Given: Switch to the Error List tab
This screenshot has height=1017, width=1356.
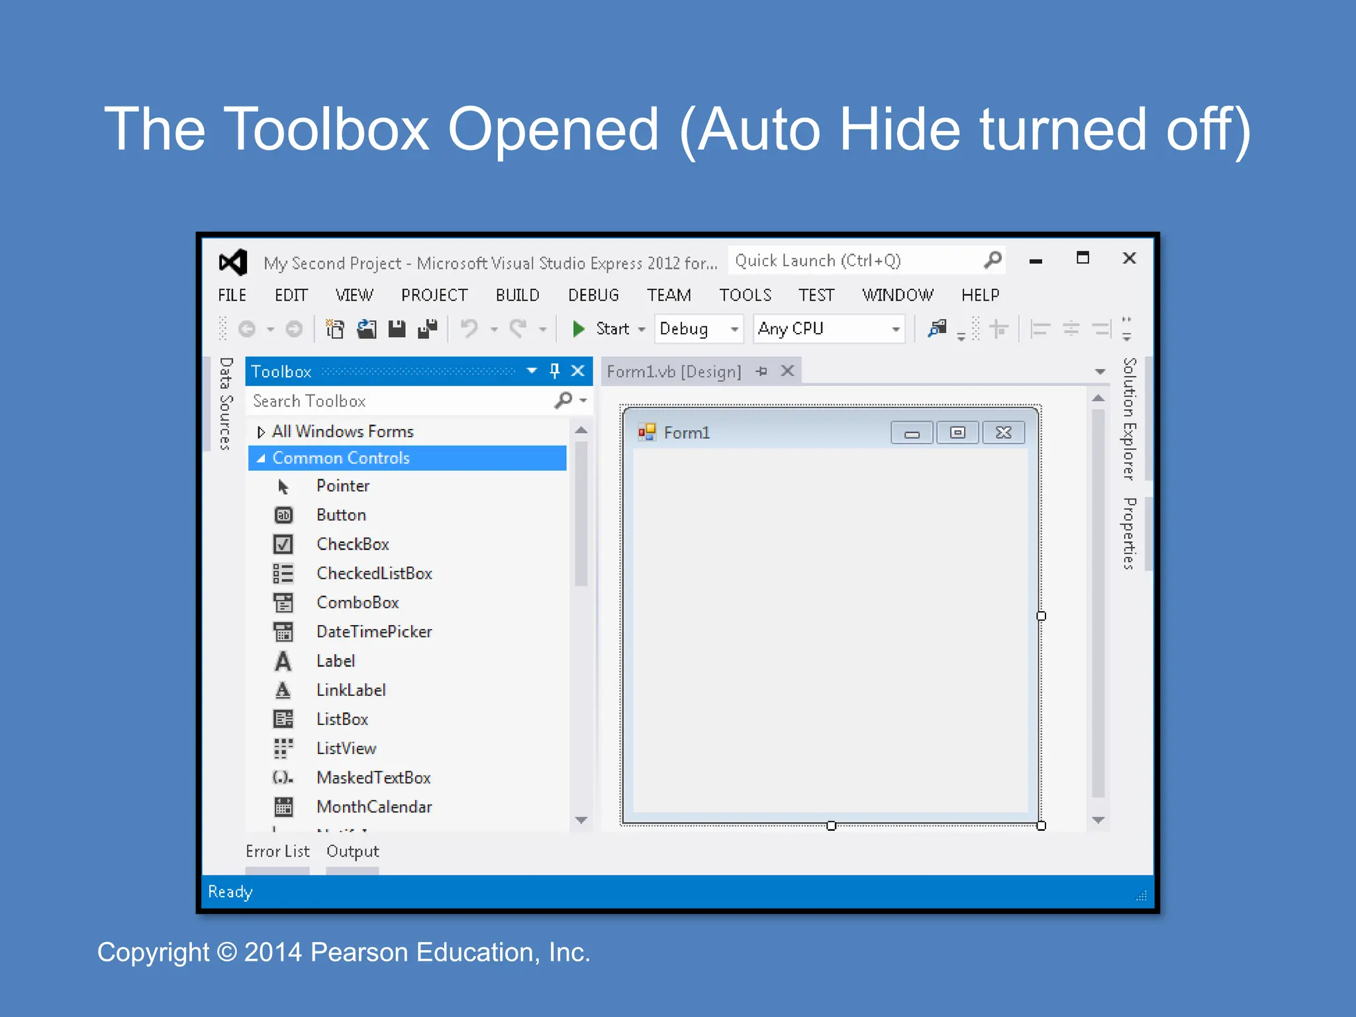Looking at the screenshot, I should pyautogui.click(x=277, y=851).
